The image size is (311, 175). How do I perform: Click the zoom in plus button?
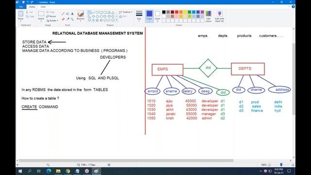[x=293, y=165]
